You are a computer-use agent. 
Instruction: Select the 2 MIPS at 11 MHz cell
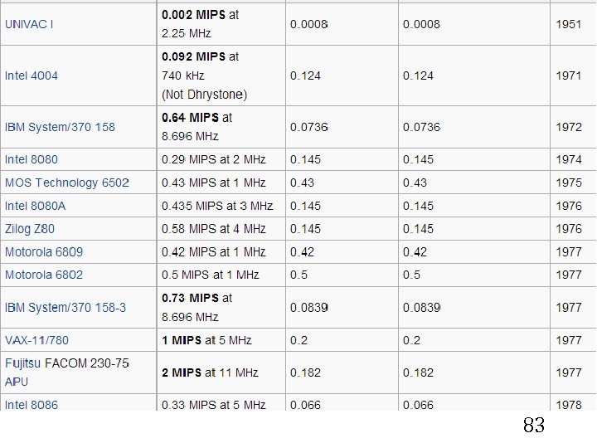pos(210,373)
